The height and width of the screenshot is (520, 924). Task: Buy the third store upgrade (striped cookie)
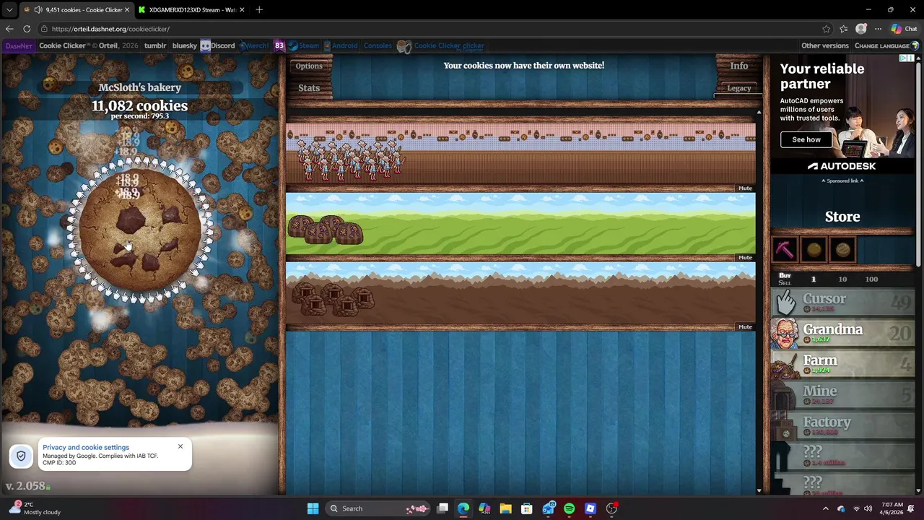(842, 250)
